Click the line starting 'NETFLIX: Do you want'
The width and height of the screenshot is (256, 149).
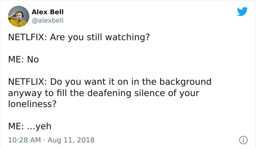coord(110,81)
